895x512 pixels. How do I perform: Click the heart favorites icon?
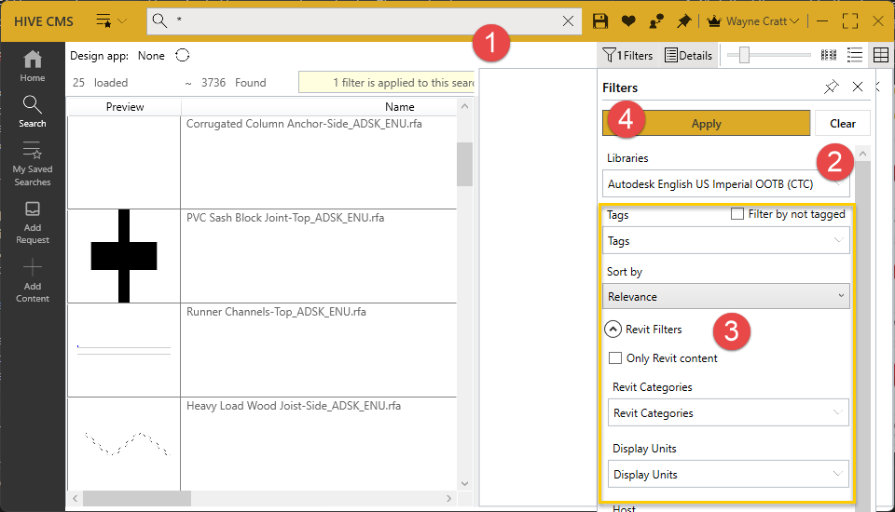[628, 21]
